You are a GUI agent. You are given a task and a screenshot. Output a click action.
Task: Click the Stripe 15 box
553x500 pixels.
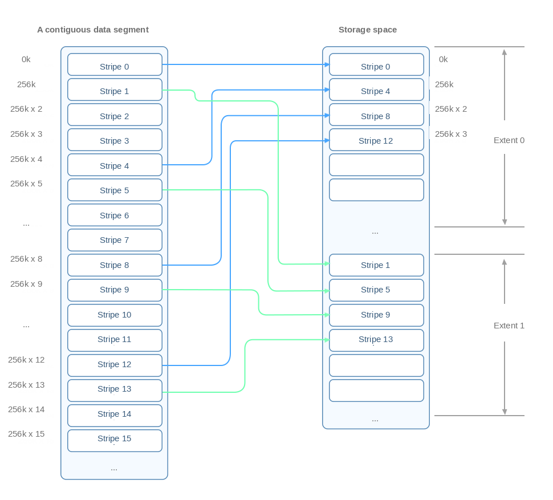pyautogui.click(x=115, y=441)
